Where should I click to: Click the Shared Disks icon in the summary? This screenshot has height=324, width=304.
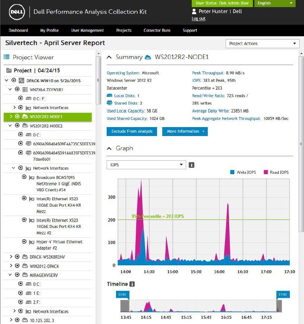tap(110, 103)
